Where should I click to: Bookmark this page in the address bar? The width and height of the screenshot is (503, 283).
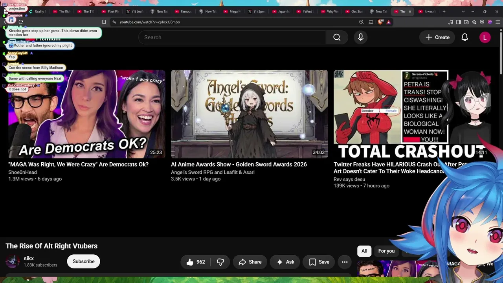click(x=104, y=22)
